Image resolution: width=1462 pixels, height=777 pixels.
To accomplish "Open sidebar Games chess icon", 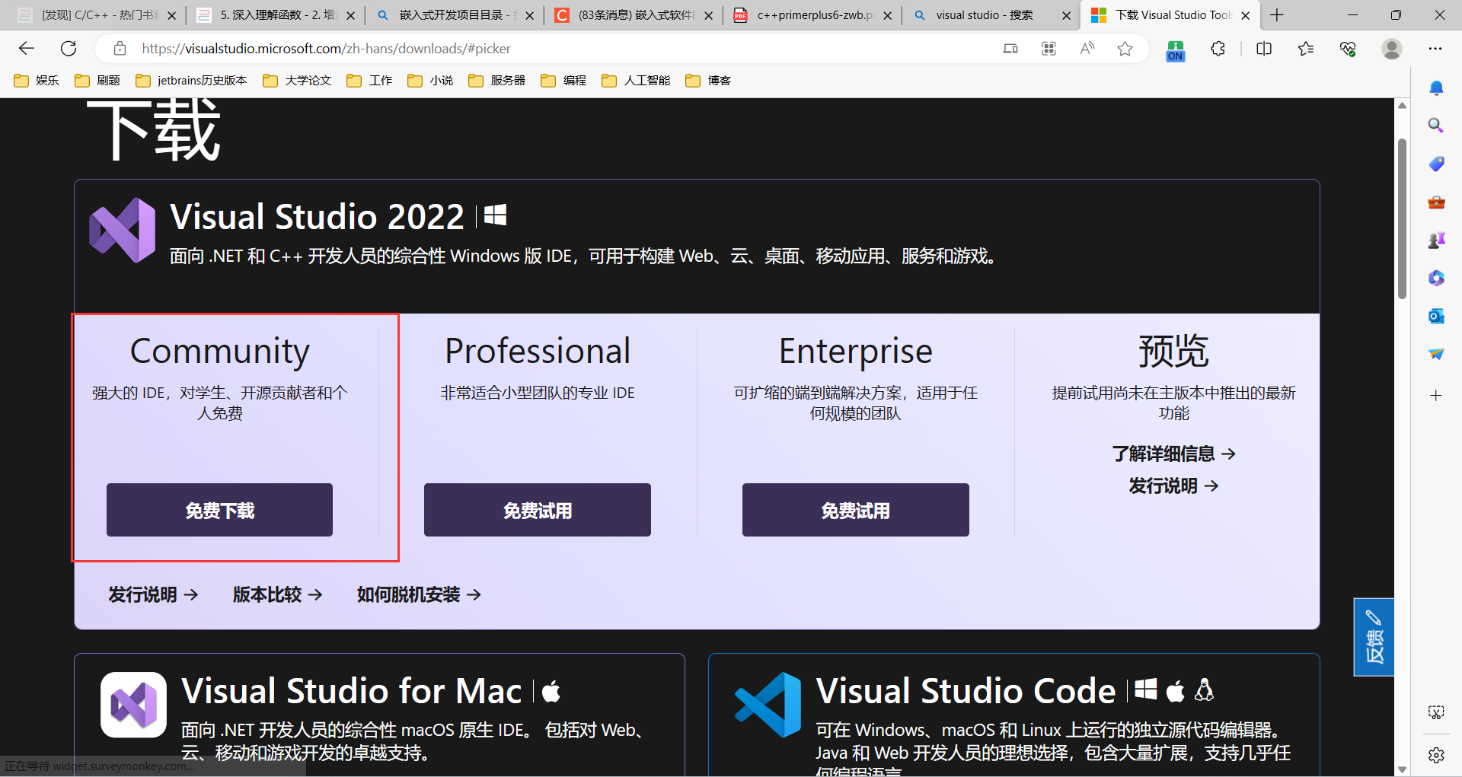I will [1436, 240].
